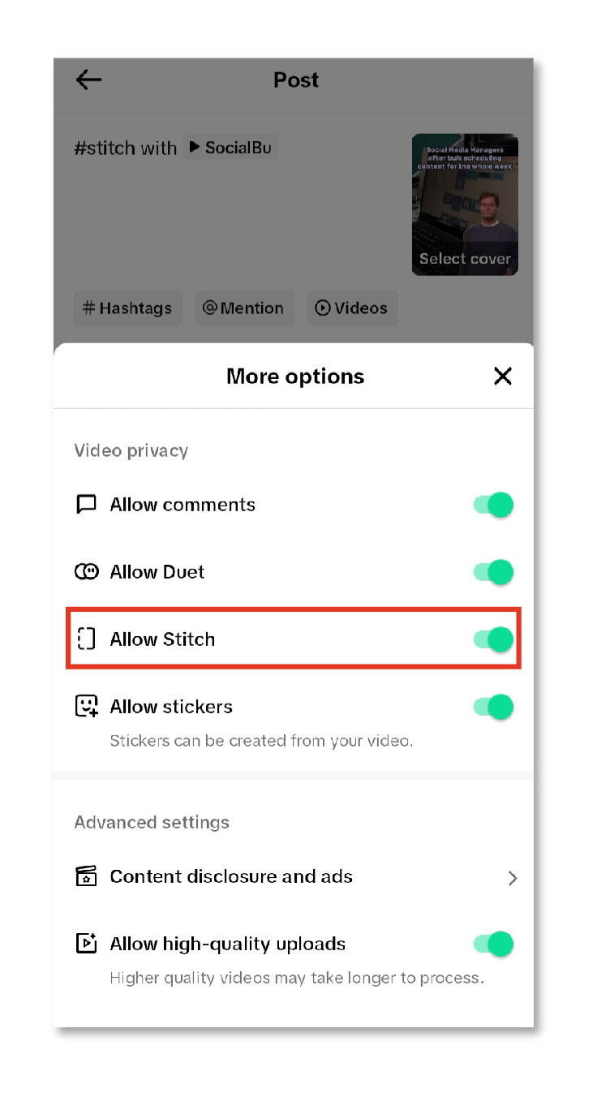
Task: Click the Allow comments speech bubble icon
Action: click(86, 505)
